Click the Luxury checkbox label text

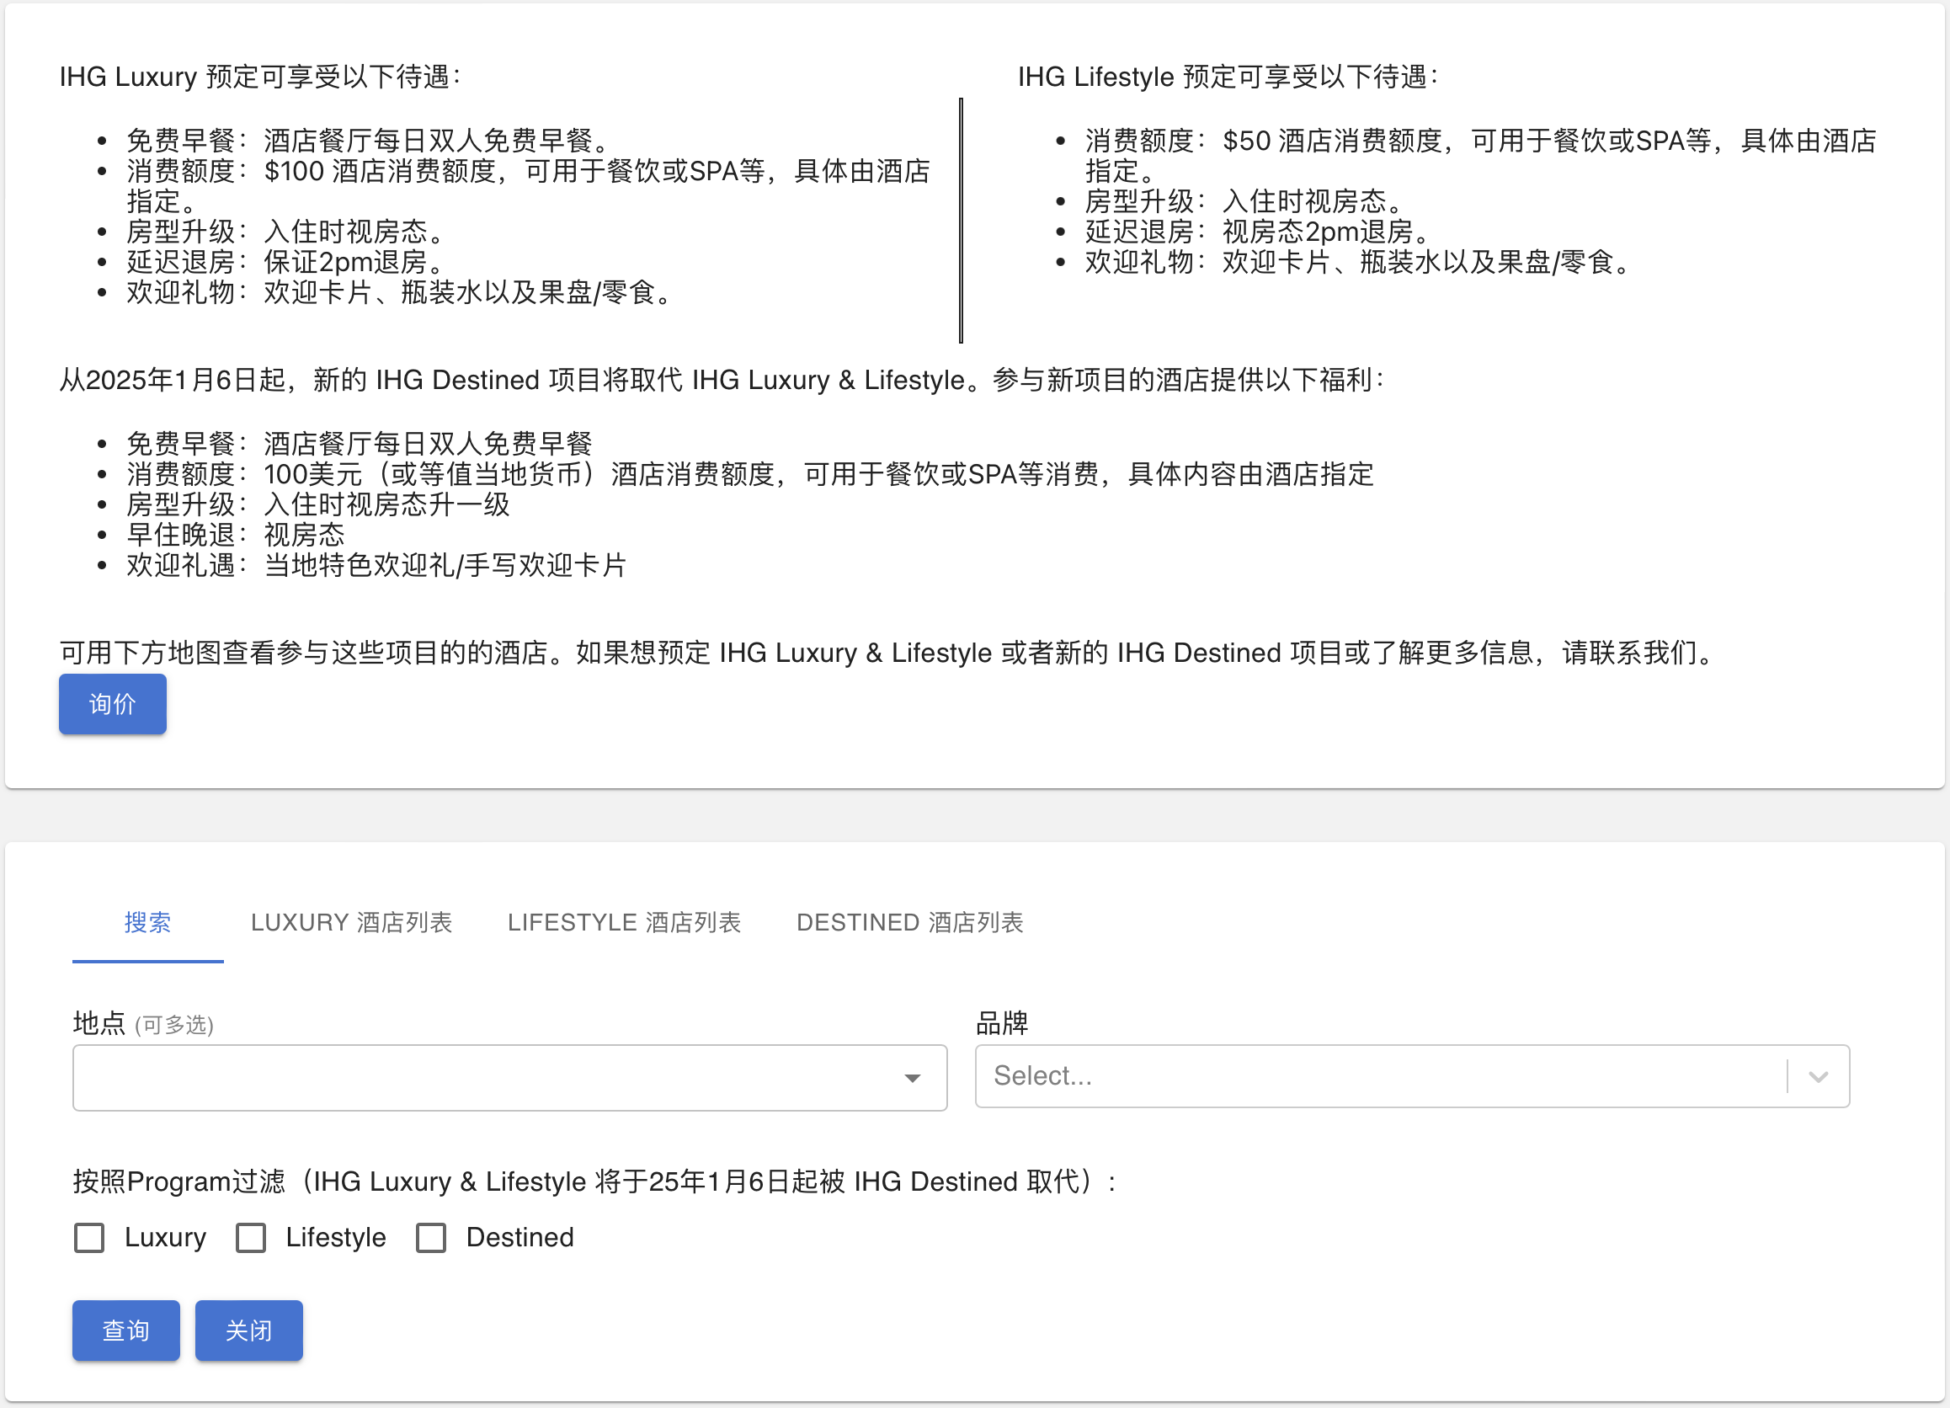165,1237
